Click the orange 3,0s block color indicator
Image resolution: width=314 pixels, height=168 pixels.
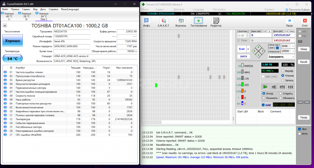(242, 91)
